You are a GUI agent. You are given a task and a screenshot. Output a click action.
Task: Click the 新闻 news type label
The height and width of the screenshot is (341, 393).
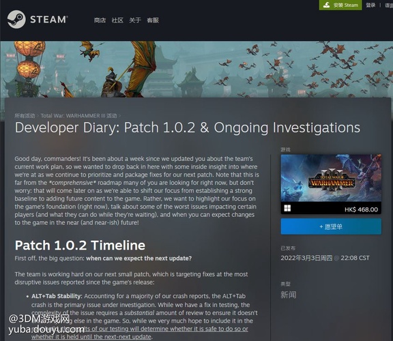(x=288, y=295)
